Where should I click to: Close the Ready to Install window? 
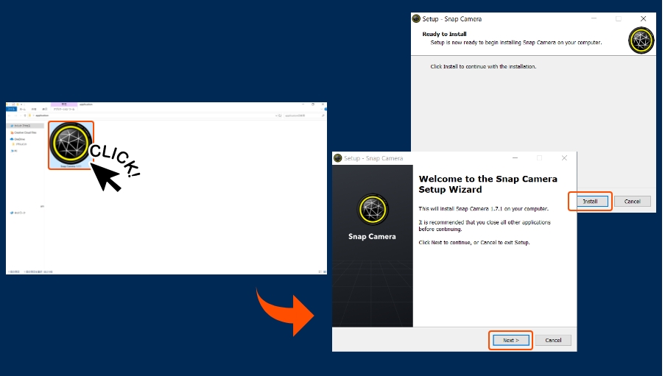643,18
